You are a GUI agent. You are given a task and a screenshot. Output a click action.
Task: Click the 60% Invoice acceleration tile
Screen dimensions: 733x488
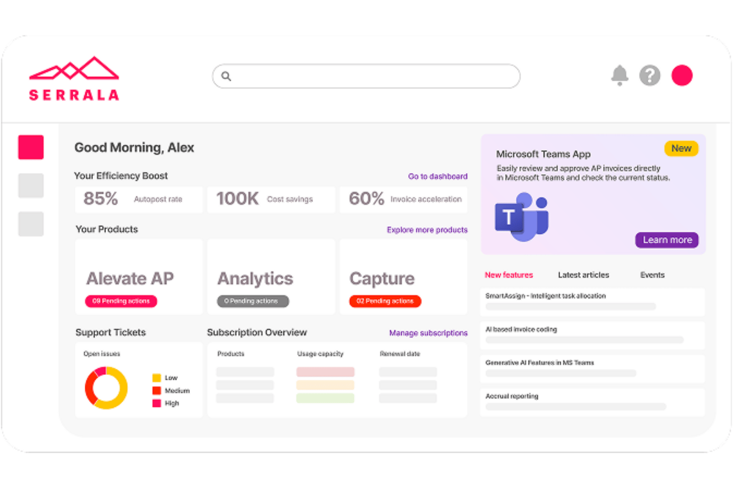[x=403, y=199]
